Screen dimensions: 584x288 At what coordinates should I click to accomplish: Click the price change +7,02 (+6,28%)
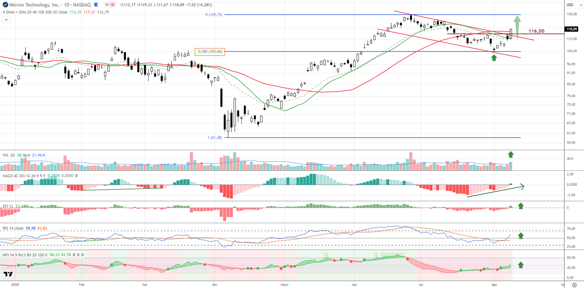[199, 5]
